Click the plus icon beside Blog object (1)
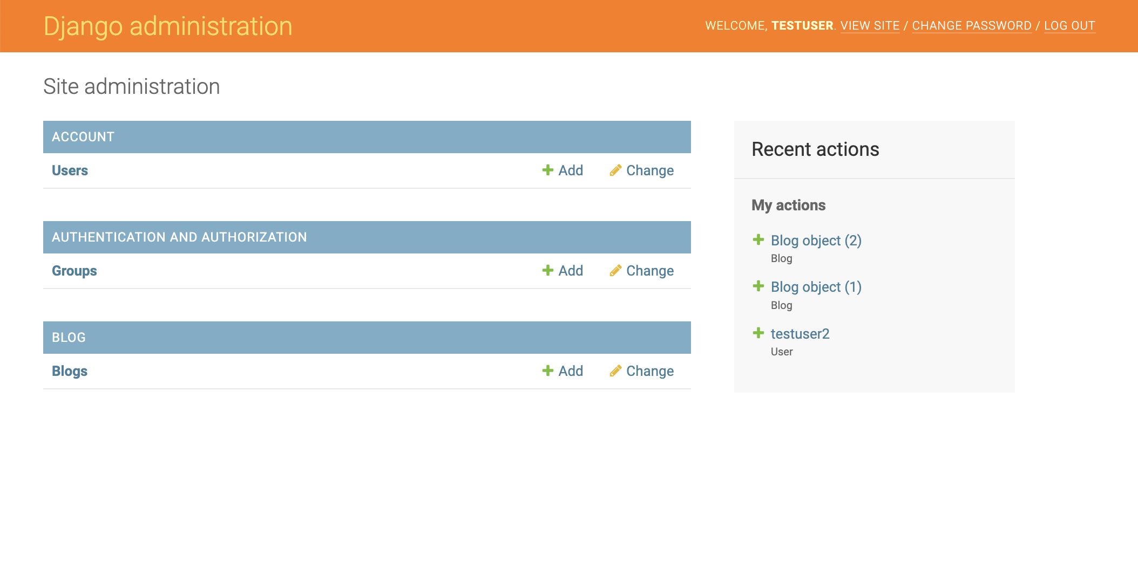This screenshot has height=563, width=1138. pyautogui.click(x=758, y=285)
